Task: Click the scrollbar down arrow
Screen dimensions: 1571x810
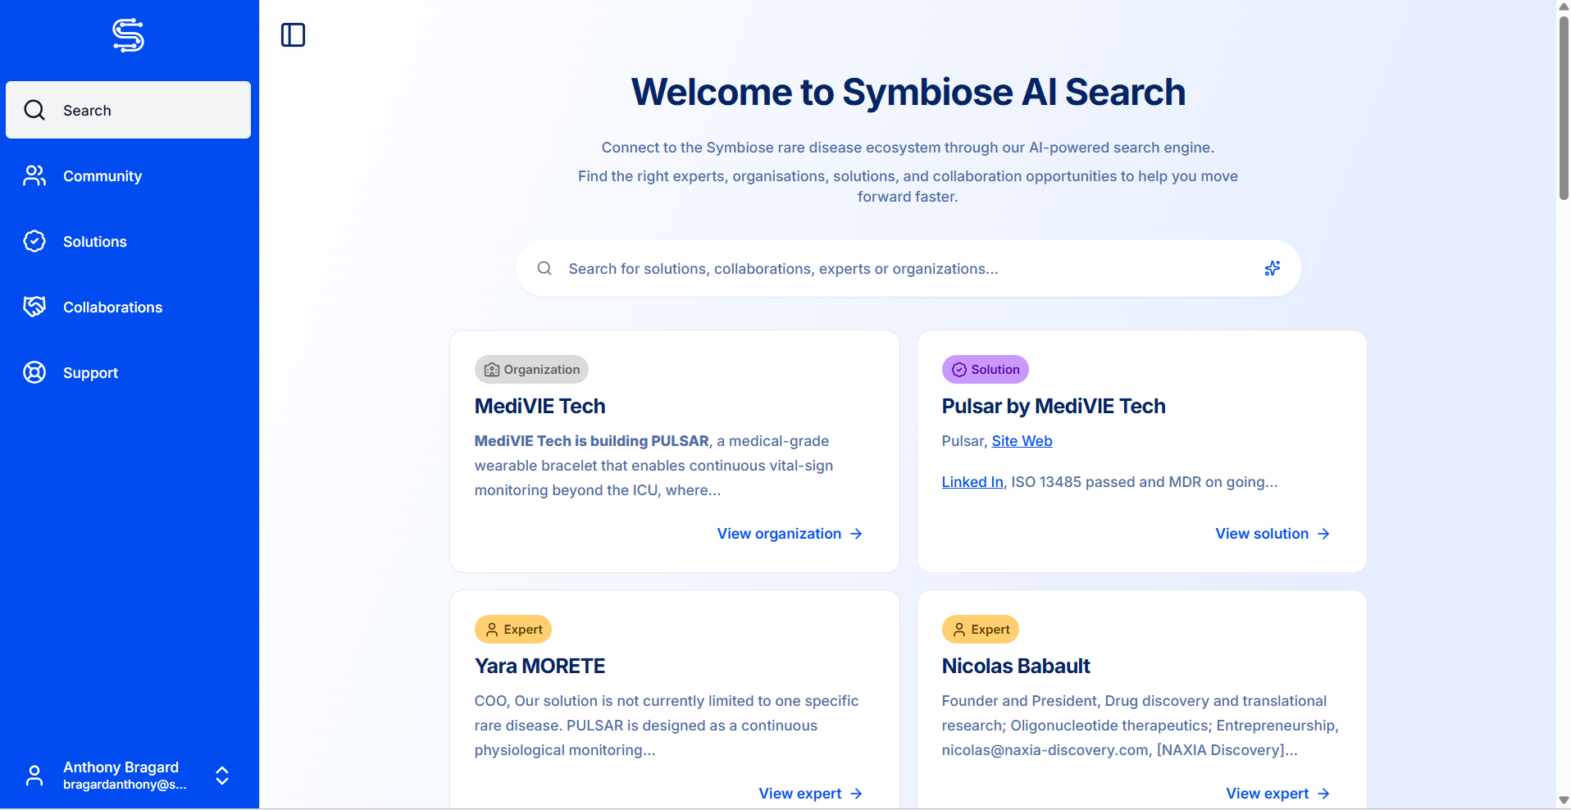Action: click(1564, 799)
